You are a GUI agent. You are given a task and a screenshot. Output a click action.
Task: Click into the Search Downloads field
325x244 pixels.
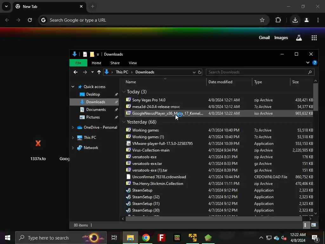pyautogui.click(x=260, y=72)
